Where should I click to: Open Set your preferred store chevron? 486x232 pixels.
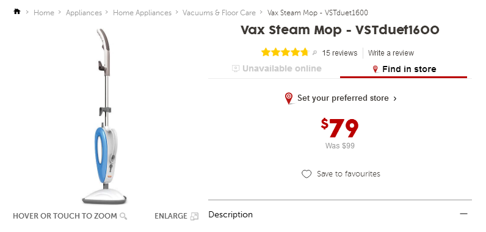click(x=395, y=99)
